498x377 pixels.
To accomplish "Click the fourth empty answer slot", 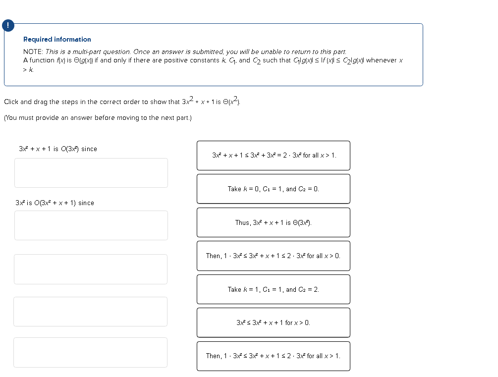I will (91, 312).
